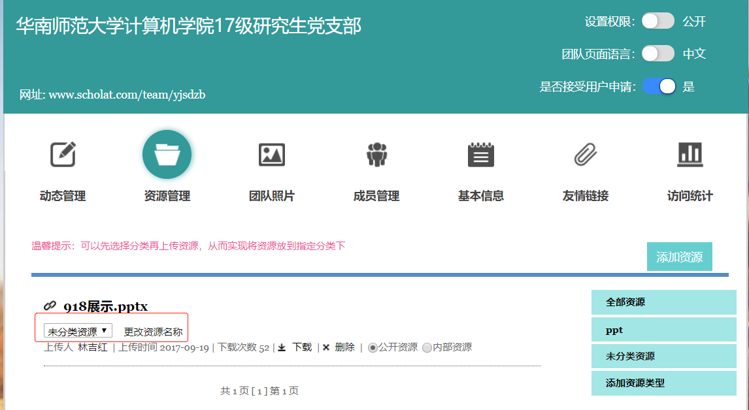This screenshot has width=749, height=410.
Task: Select the 内部资源 radio button
Action: pyautogui.click(x=427, y=347)
